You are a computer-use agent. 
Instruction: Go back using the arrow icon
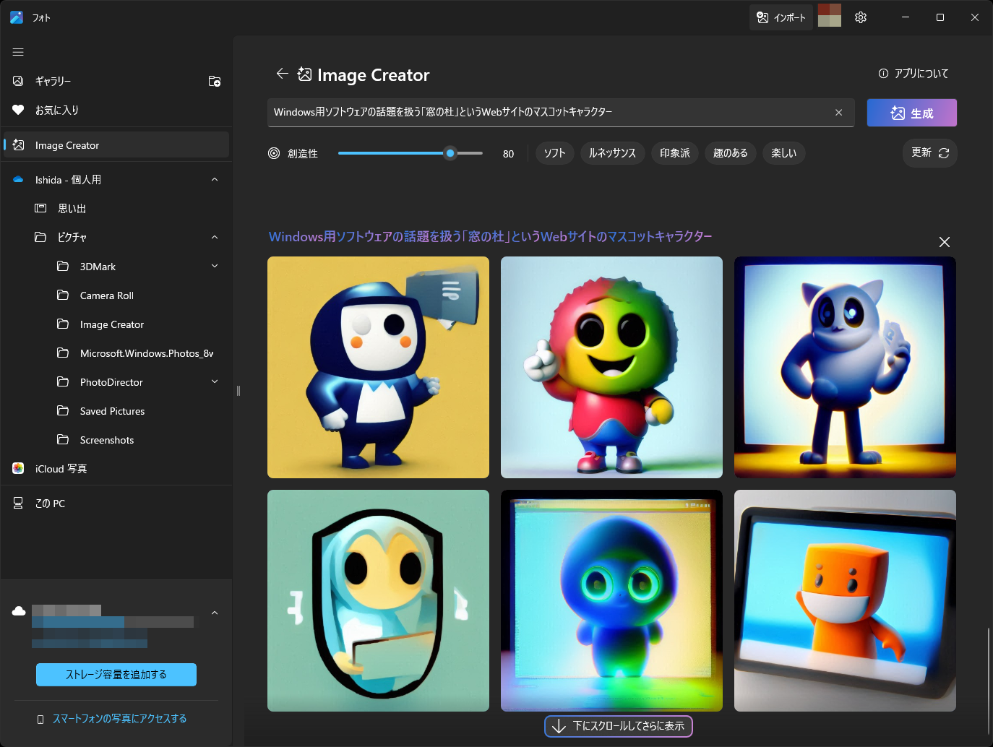[x=282, y=74]
